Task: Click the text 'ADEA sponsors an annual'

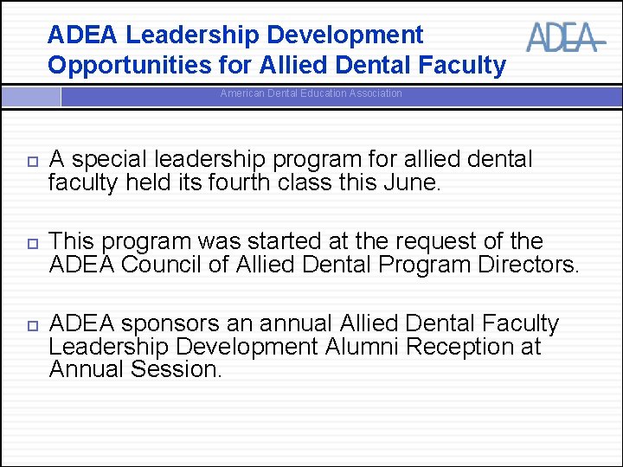Action: 190,323
